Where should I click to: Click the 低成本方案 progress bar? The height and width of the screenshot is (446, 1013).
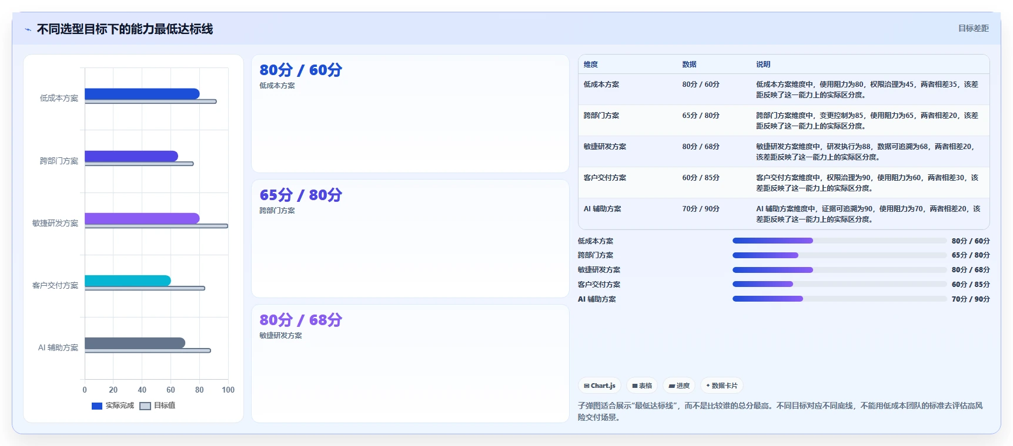(840, 241)
